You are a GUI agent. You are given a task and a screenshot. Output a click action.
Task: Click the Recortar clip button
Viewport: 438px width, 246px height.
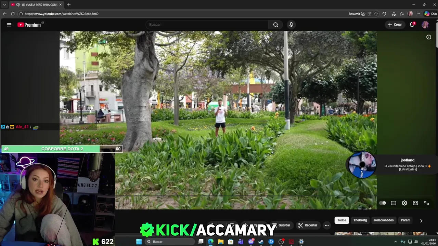coord(308,225)
